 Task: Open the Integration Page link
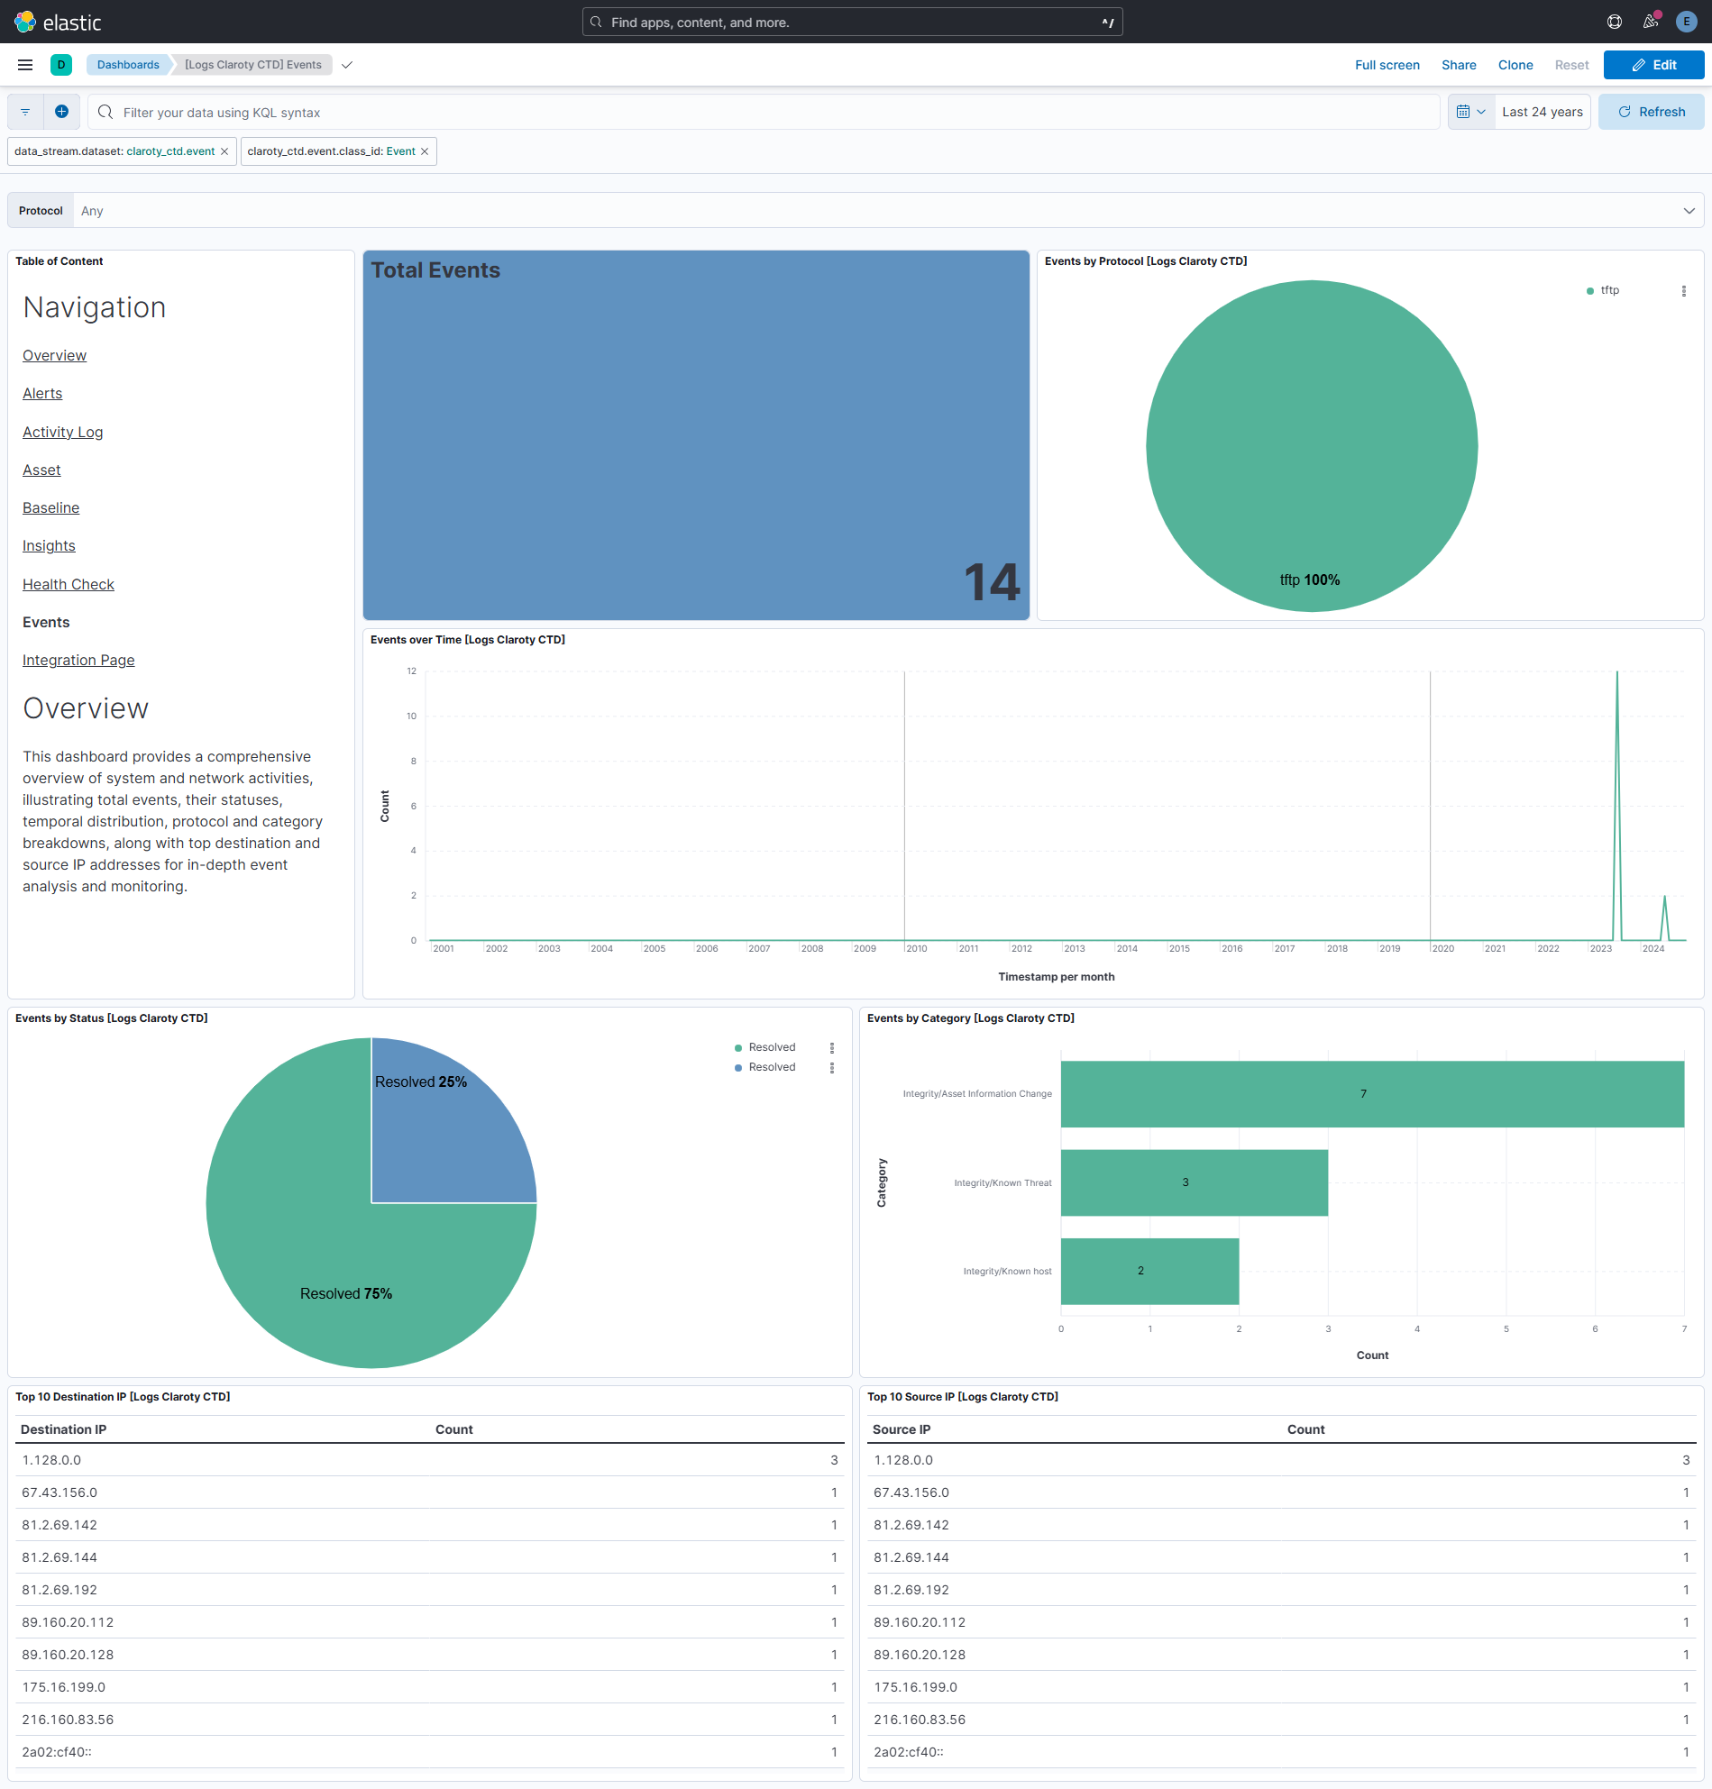click(78, 660)
